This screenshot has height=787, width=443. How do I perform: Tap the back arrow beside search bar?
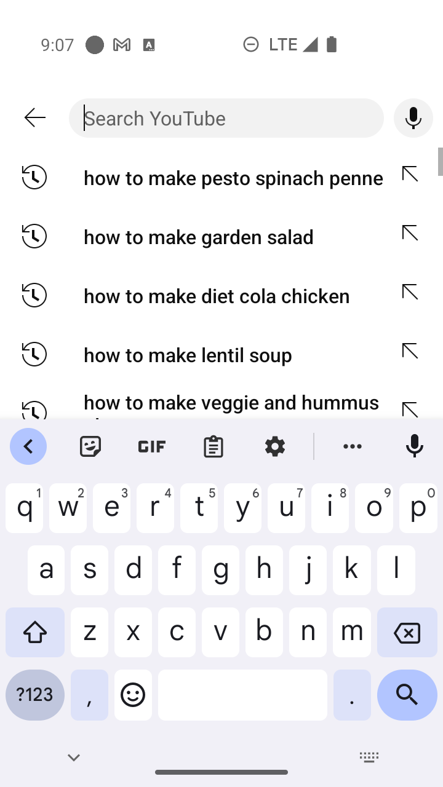point(35,117)
